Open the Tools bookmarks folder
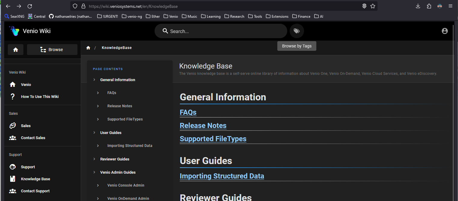Viewport: 458px width, 201px height. [255, 17]
